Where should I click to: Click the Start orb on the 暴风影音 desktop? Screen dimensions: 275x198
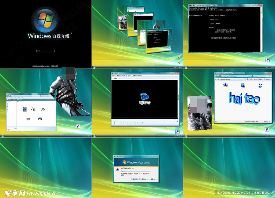94,136
